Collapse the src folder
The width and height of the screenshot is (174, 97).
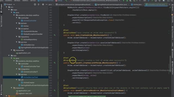[7, 7]
